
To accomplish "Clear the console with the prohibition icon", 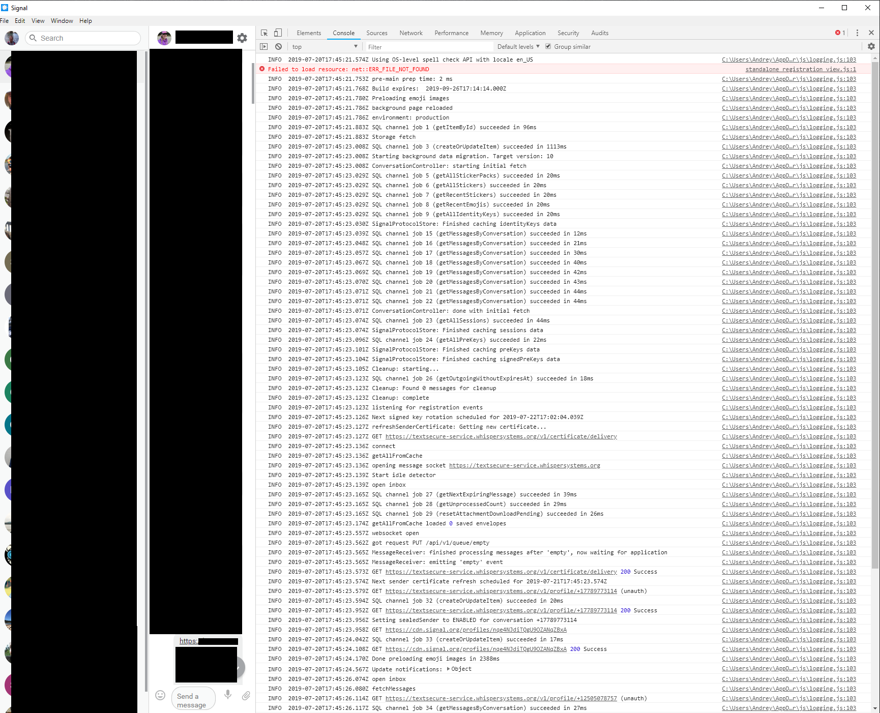I will [x=278, y=46].
